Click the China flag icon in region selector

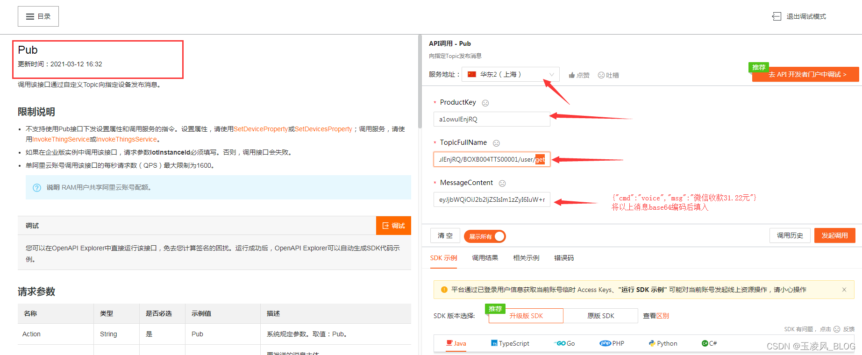tap(472, 74)
